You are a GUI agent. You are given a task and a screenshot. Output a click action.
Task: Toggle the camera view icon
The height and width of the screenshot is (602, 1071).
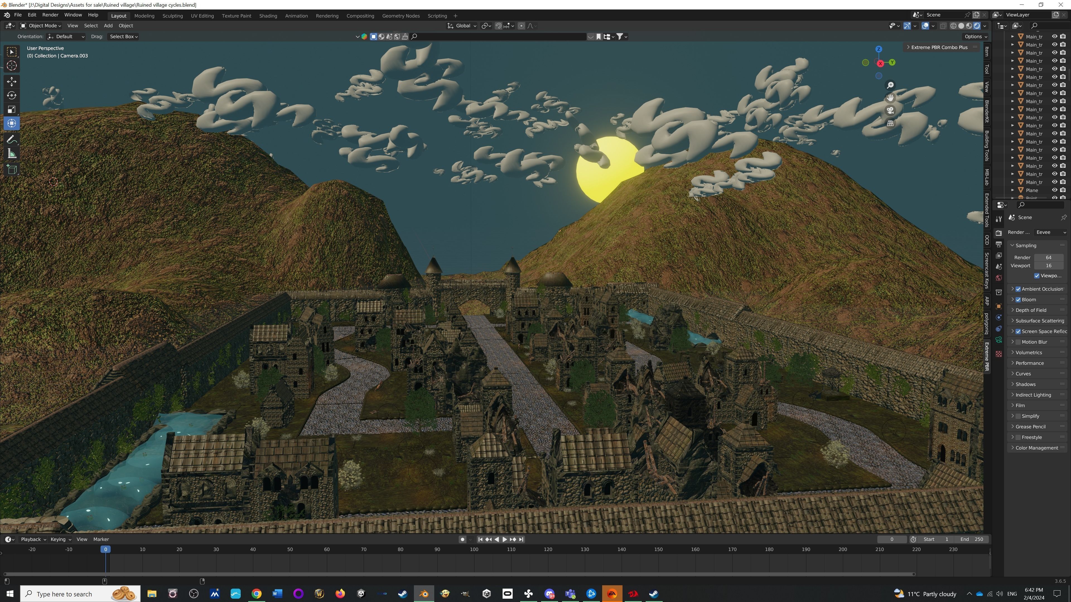890,111
